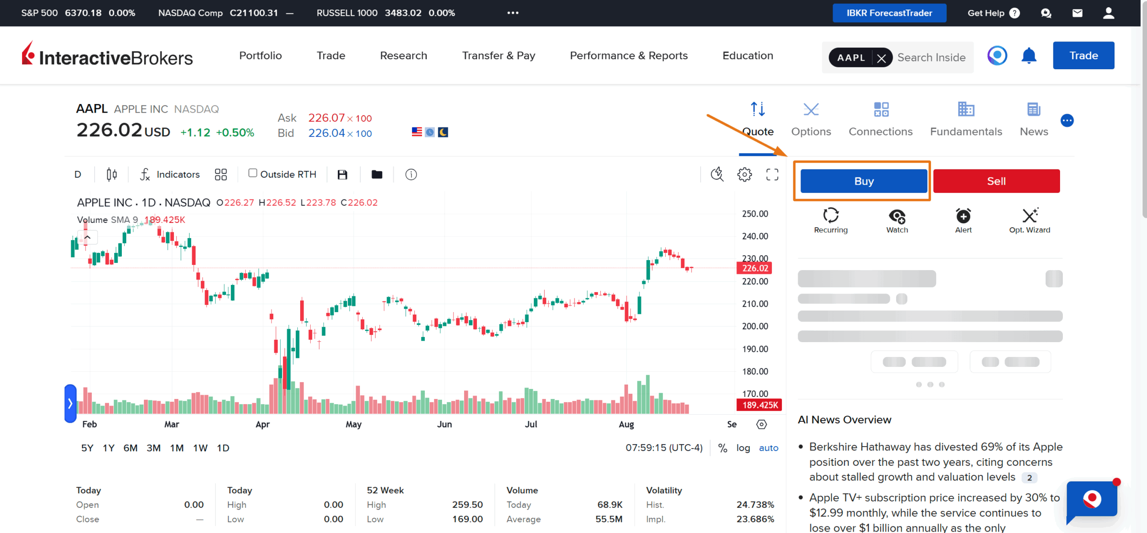Image resolution: width=1147 pixels, height=533 pixels.
Task: Launch the Opt. Wizard tool
Action: (x=1030, y=220)
